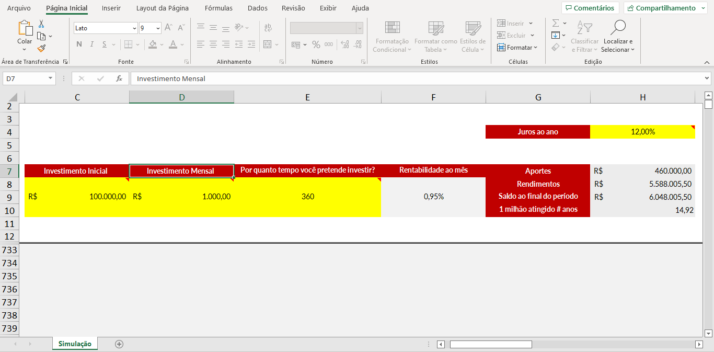Screen dimensions: 714x352
Task: Open the number format combo box
Action: tap(327, 28)
